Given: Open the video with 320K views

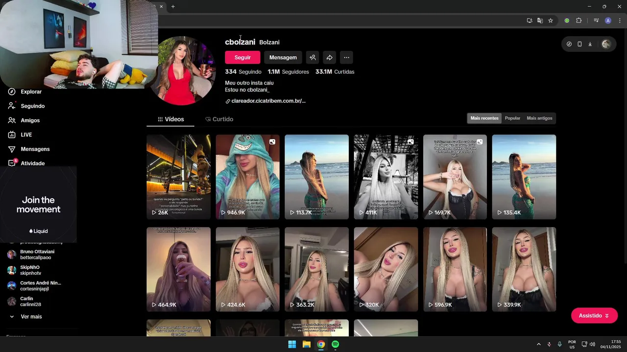Looking at the screenshot, I should 386,269.
